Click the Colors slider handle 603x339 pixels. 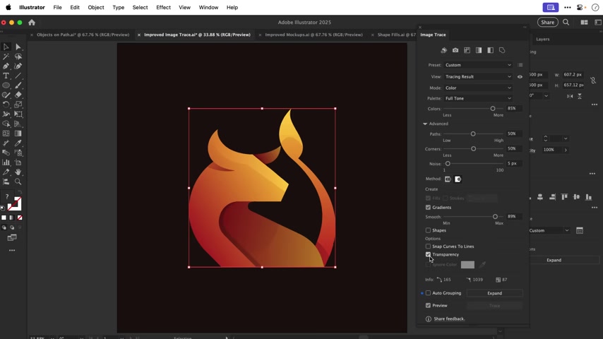click(x=493, y=109)
